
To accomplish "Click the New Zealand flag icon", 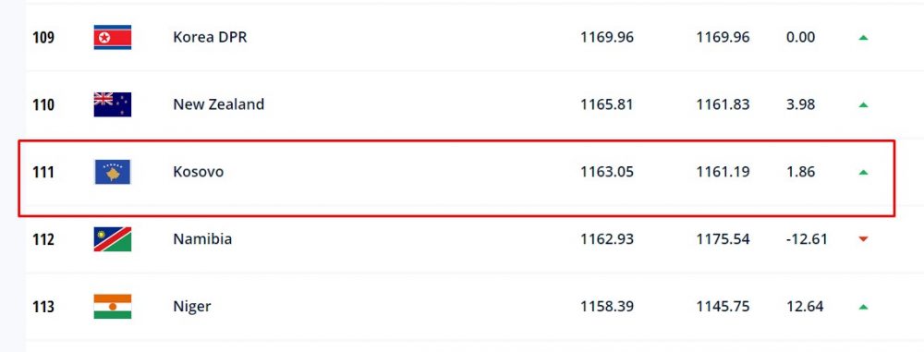I will [x=113, y=105].
